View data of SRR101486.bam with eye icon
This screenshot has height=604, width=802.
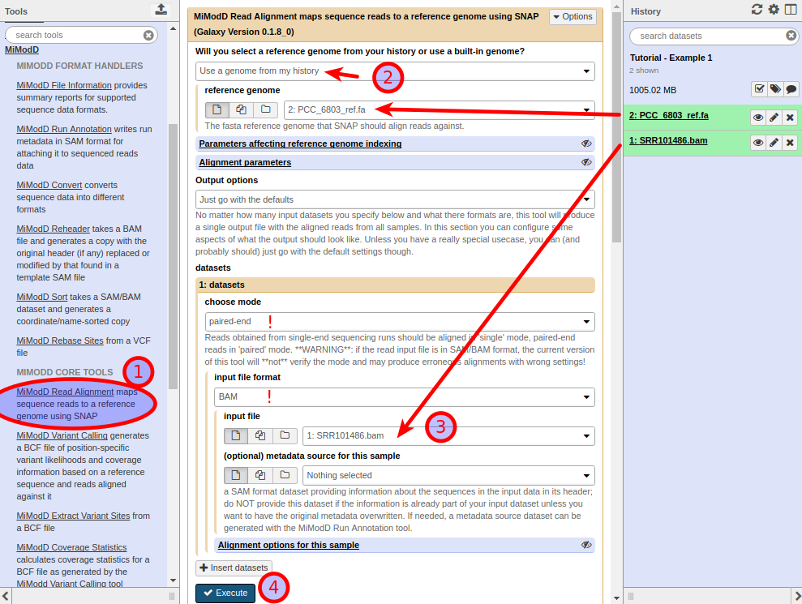point(758,143)
